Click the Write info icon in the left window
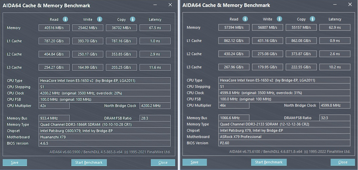 (100, 19)
